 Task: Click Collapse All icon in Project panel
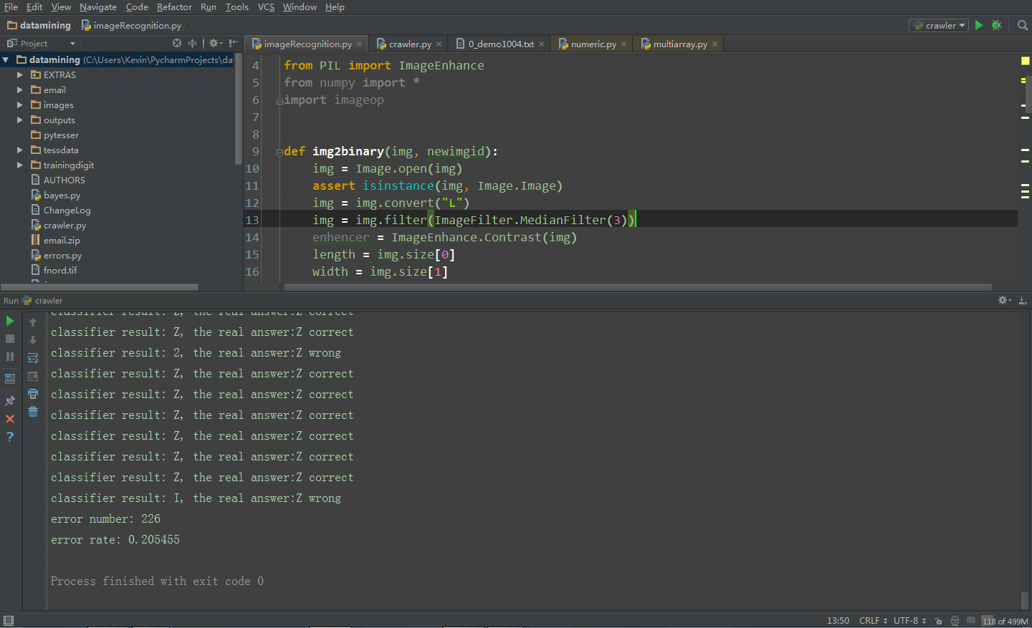pos(192,44)
